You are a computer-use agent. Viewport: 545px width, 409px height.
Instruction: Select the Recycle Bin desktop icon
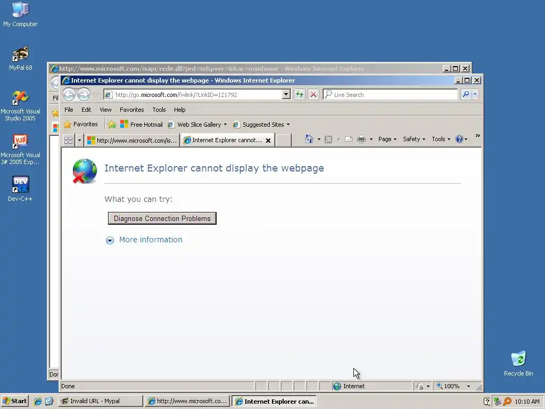pos(518,363)
